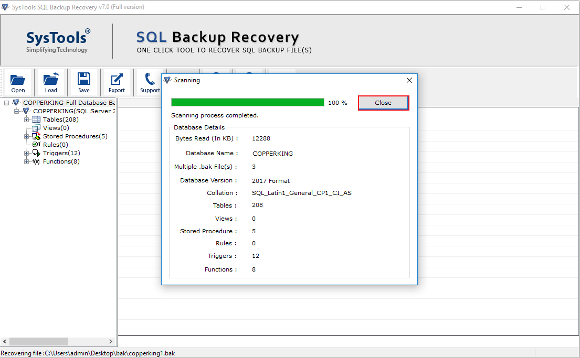
Task: Click Tables count value 208
Action: (x=257, y=205)
